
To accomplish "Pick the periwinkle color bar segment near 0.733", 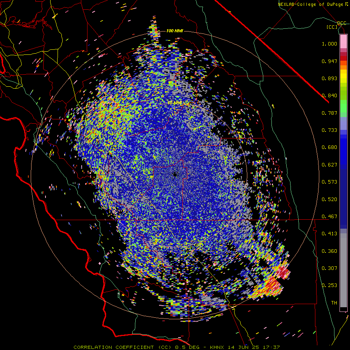I will click(x=343, y=124).
